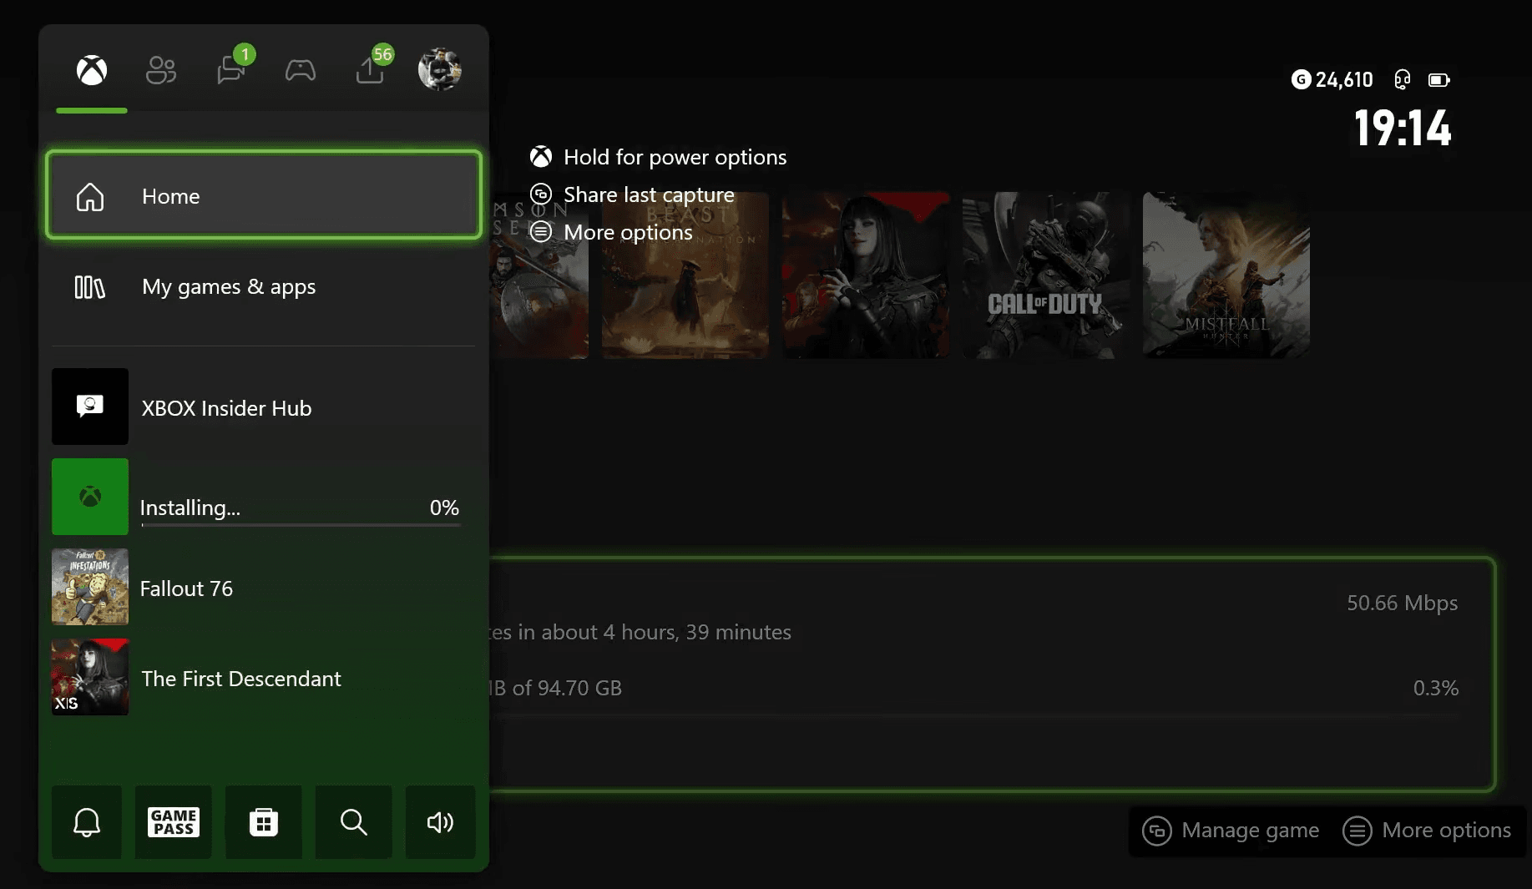
Task: Click the 19:14 clock
Action: click(1403, 129)
